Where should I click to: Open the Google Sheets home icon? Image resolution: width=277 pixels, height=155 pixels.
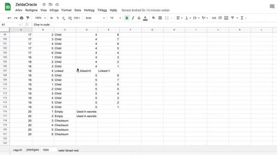coord(8,7)
